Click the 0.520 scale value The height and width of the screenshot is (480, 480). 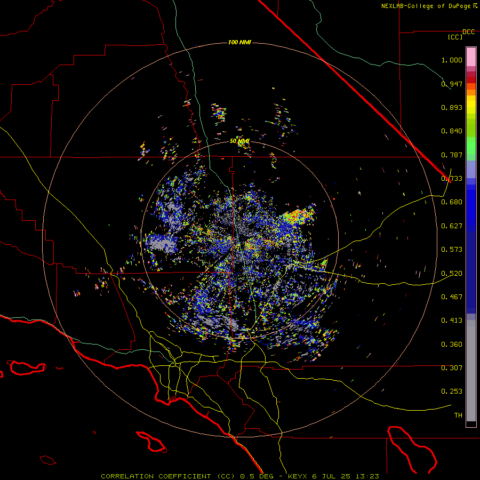(x=452, y=274)
